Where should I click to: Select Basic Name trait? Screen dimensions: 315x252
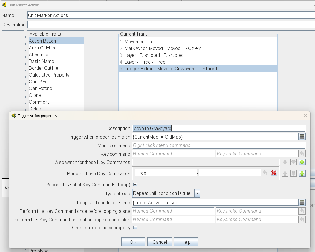point(57,61)
